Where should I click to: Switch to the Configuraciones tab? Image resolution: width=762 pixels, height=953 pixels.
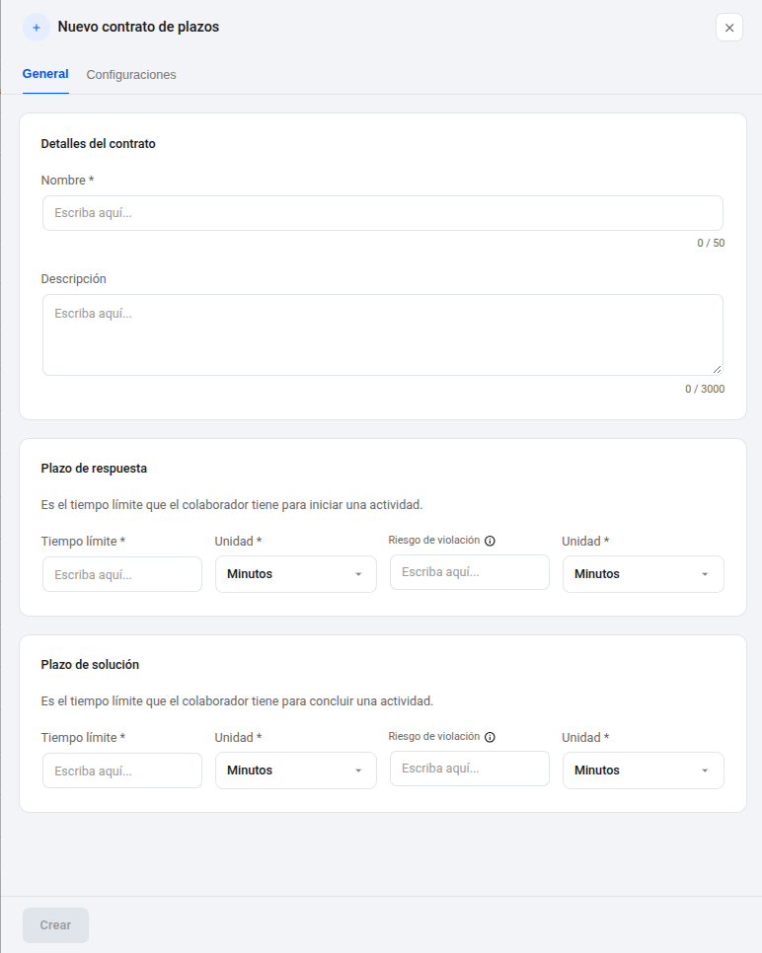[x=131, y=75]
